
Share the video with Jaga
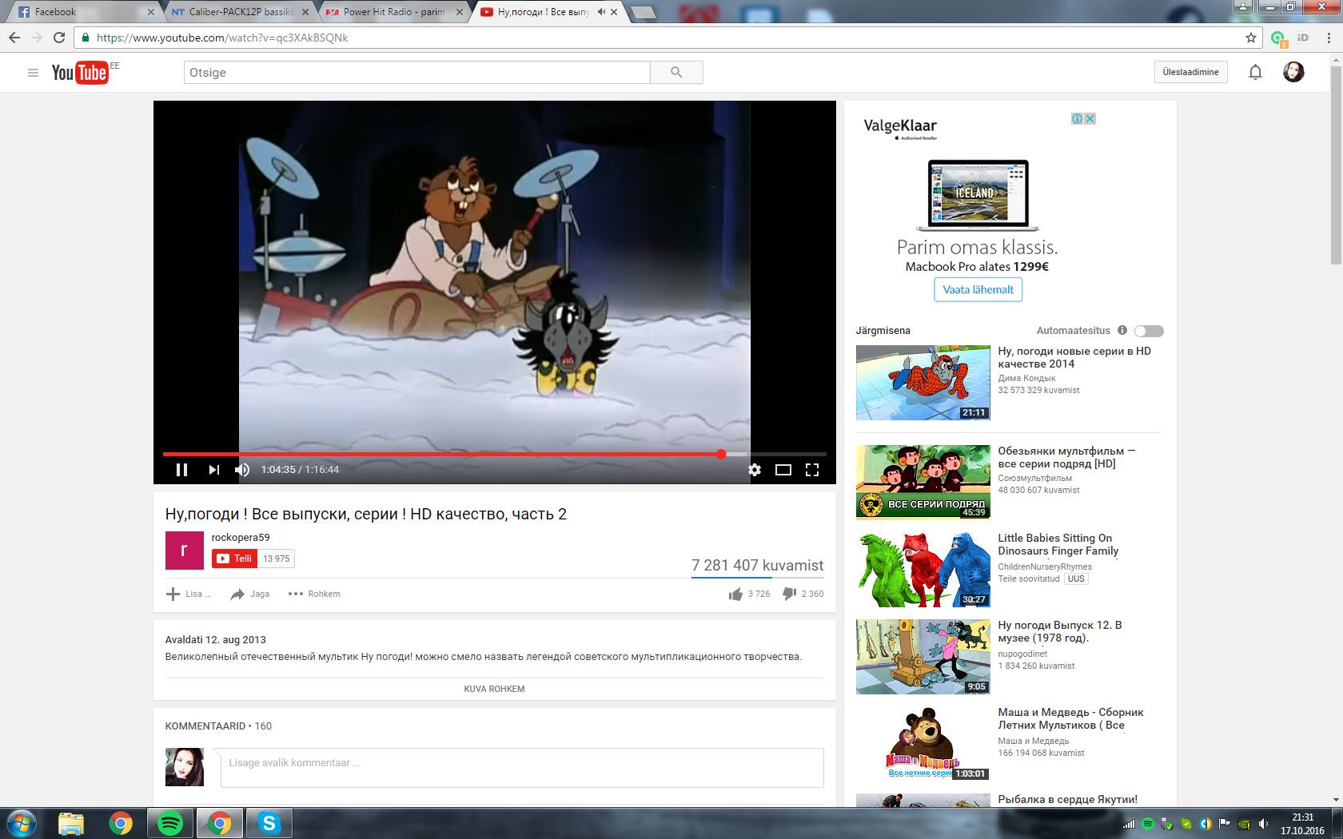(x=249, y=594)
